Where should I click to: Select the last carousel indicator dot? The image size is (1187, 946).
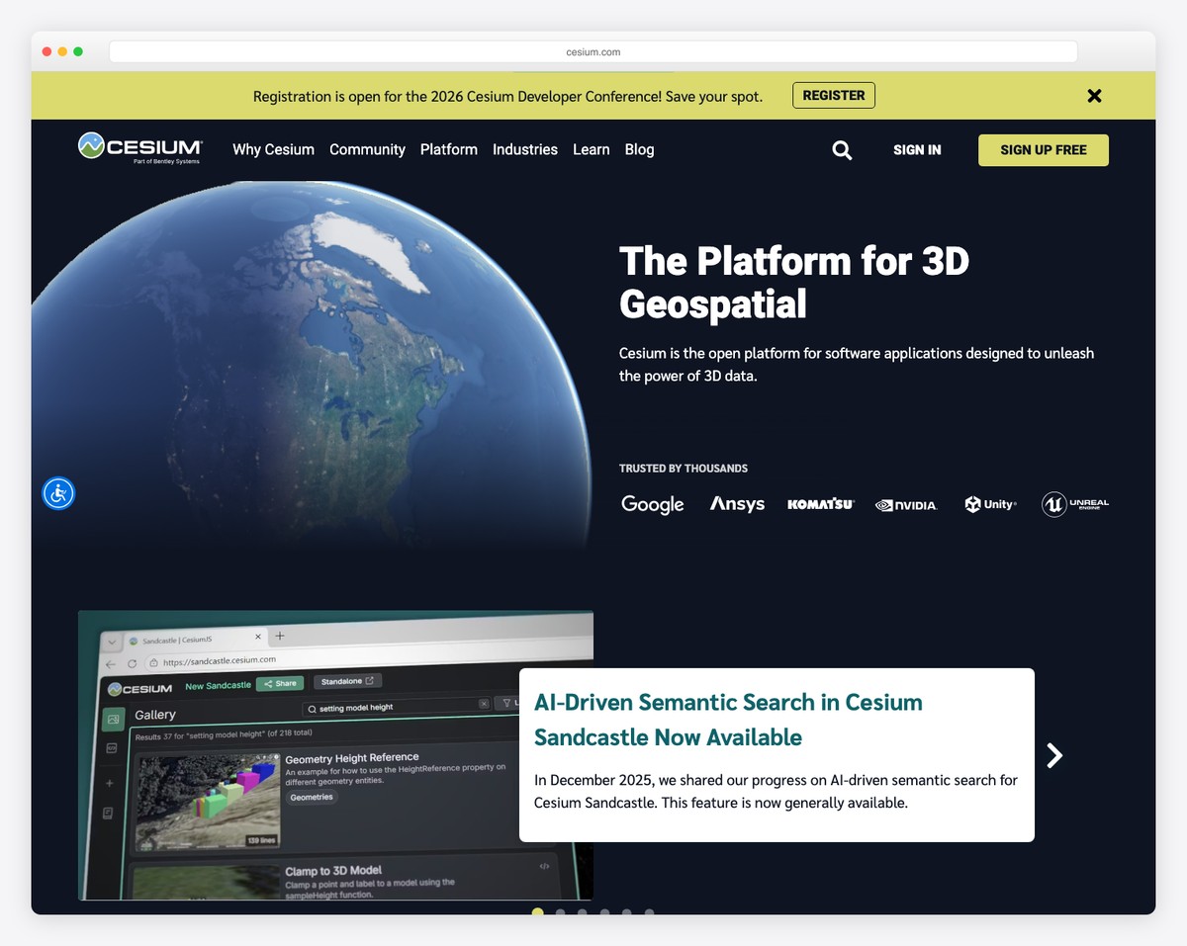click(x=649, y=912)
